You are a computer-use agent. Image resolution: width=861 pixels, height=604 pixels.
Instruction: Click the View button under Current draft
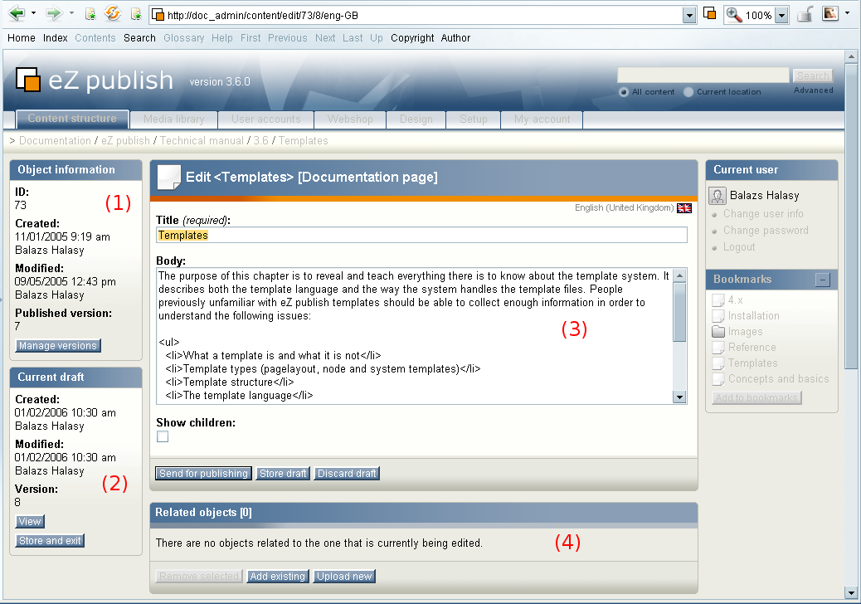pos(30,522)
